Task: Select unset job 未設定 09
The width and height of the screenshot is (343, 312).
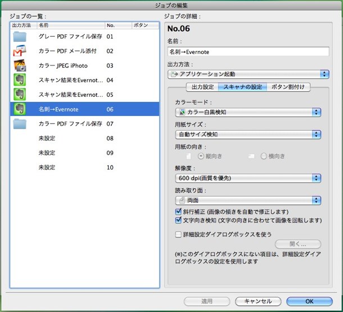Action: tap(85, 153)
